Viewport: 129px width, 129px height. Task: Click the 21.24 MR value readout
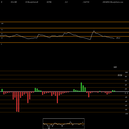120,75
